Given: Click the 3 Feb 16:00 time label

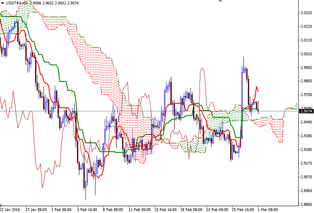Looking at the screenshot, I should [87, 210].
